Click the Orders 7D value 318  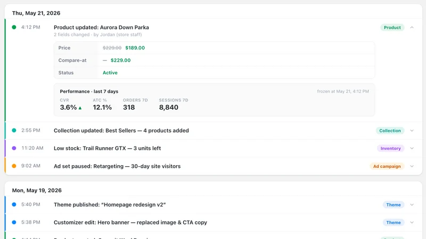coord(129,107)
